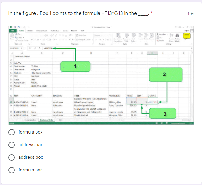Click the Format cells icon in the Cells group
Screen dimensions: 202x185
tap(152, 35)
